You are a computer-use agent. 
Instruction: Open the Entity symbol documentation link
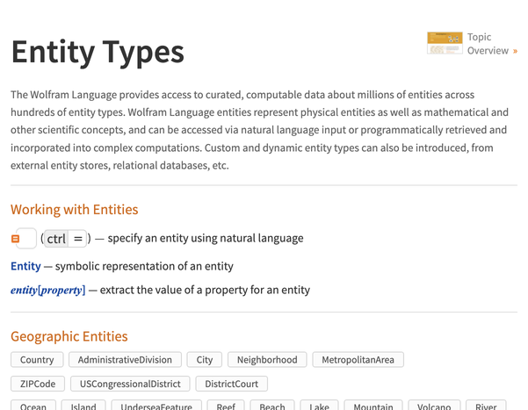[x=25, y=266]
